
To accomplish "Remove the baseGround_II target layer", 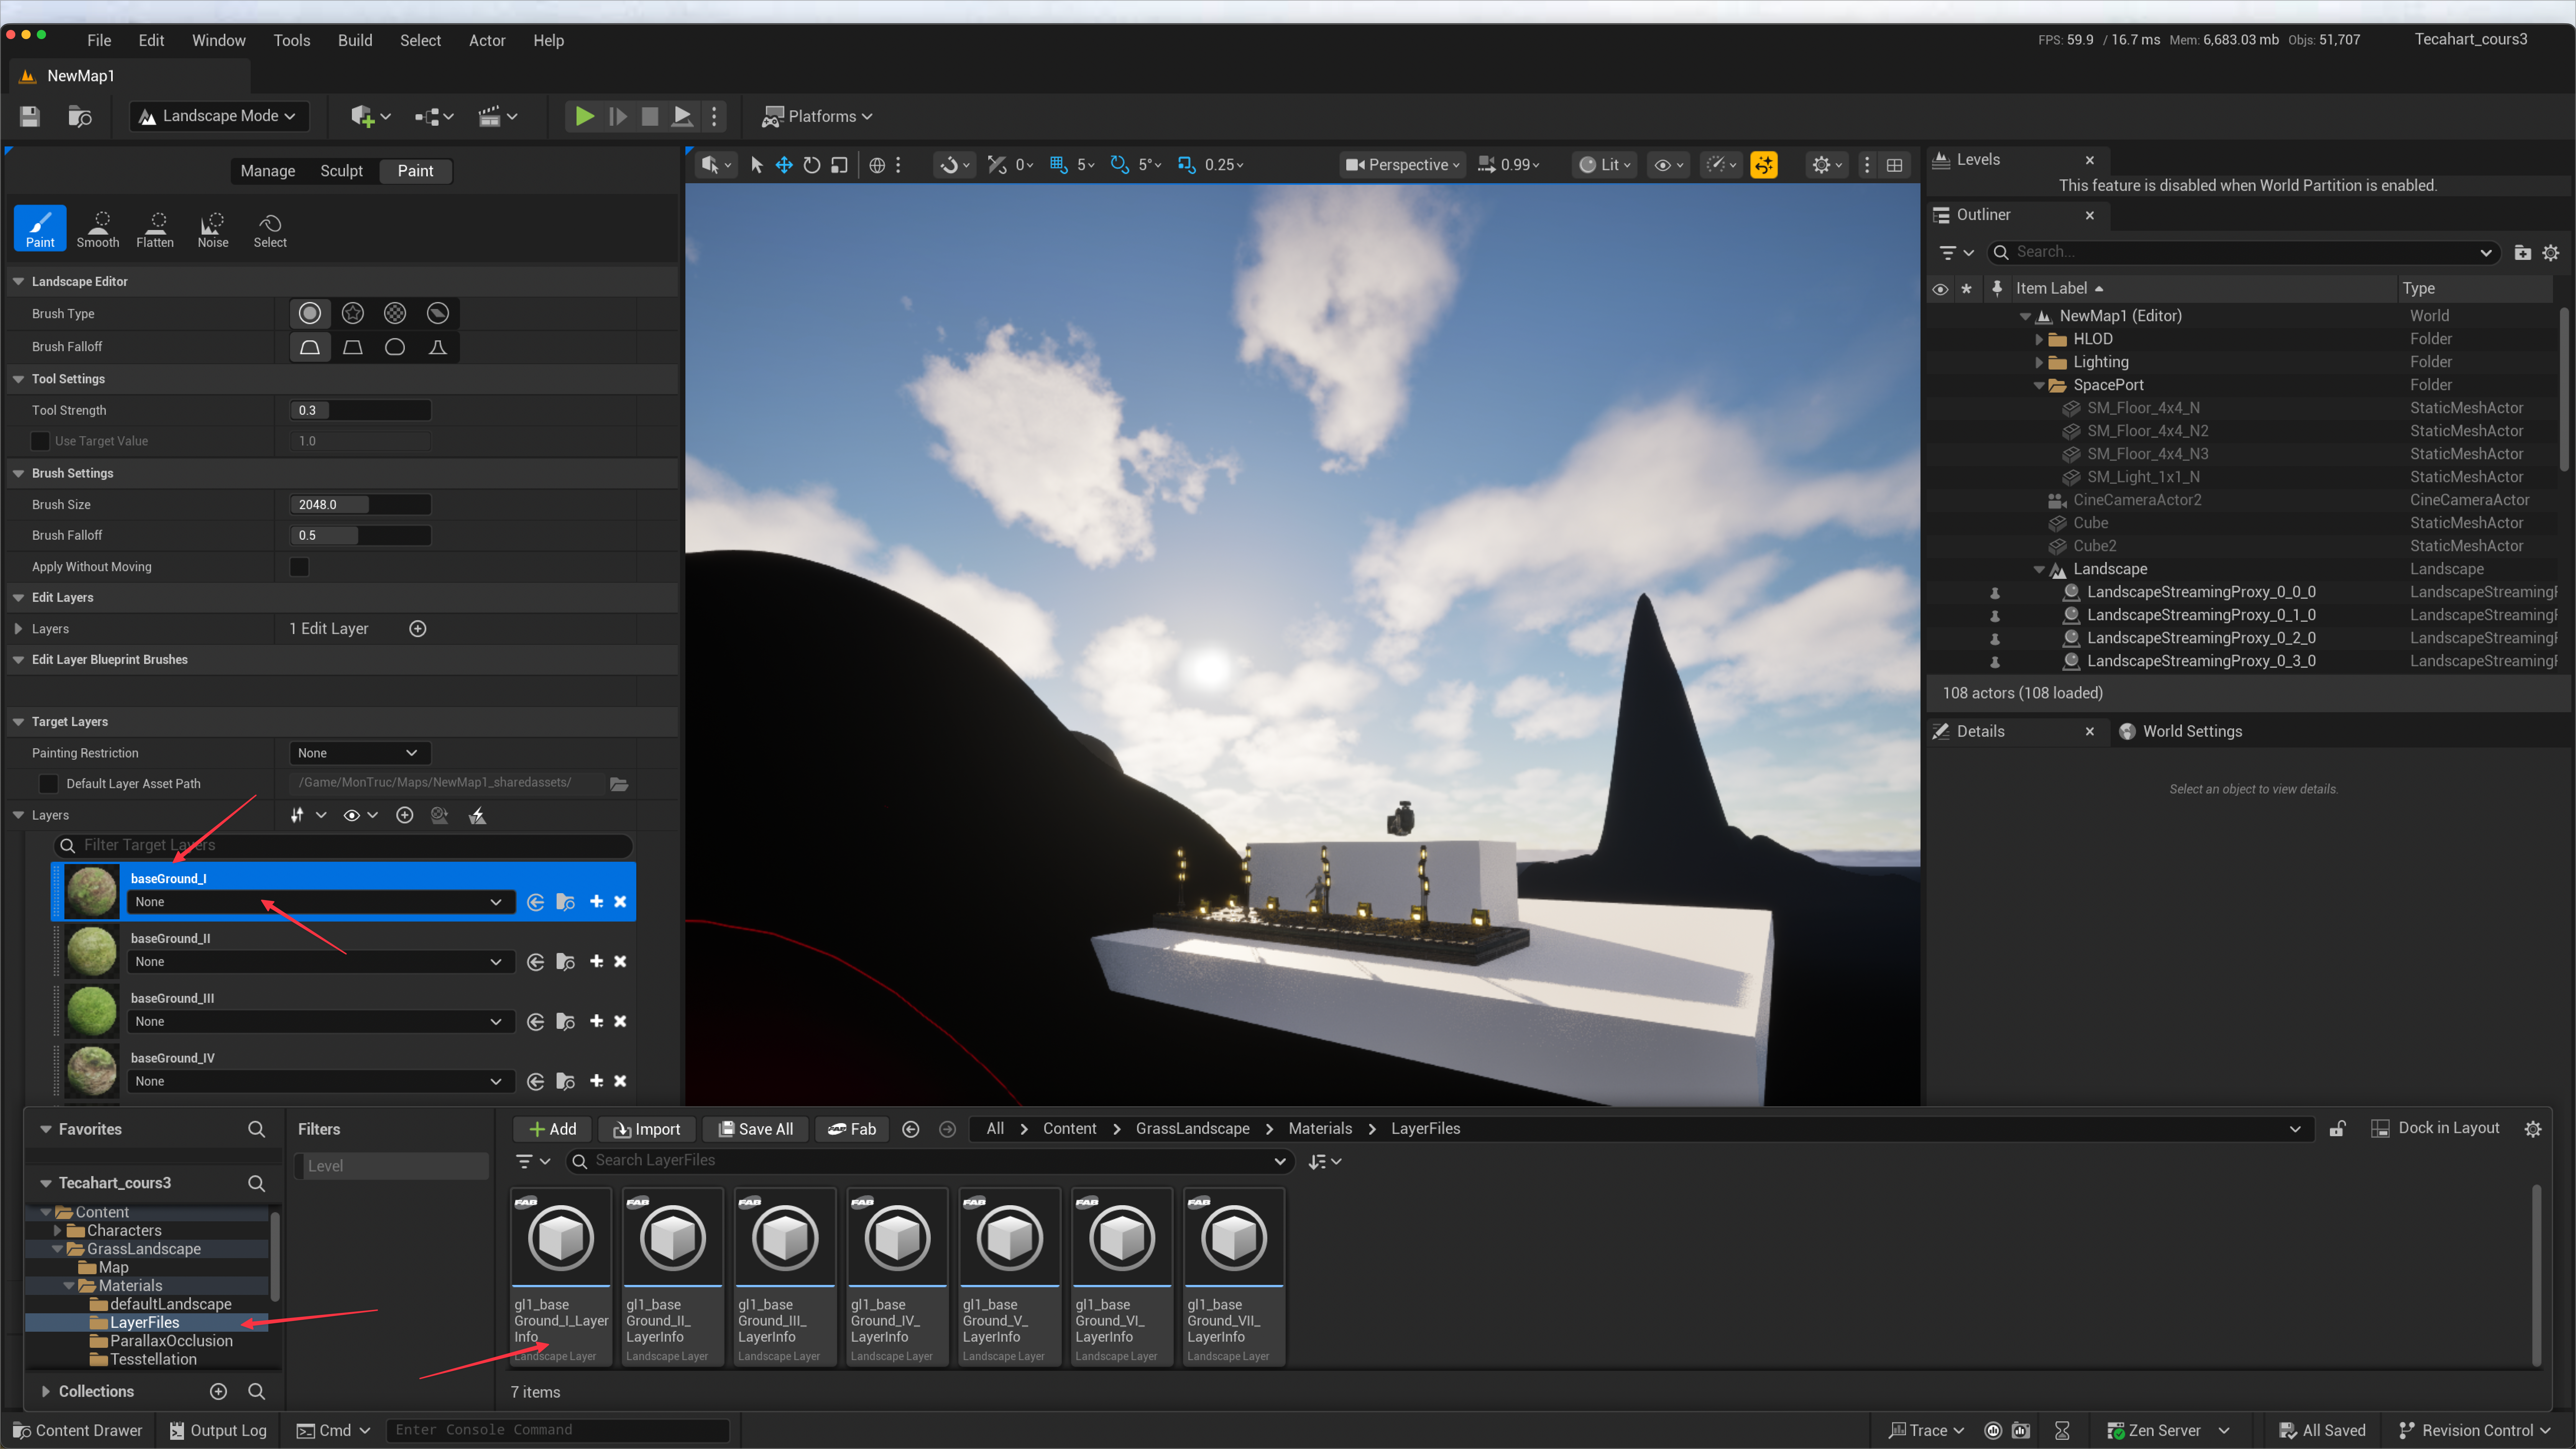I will (x=620, y=962).
